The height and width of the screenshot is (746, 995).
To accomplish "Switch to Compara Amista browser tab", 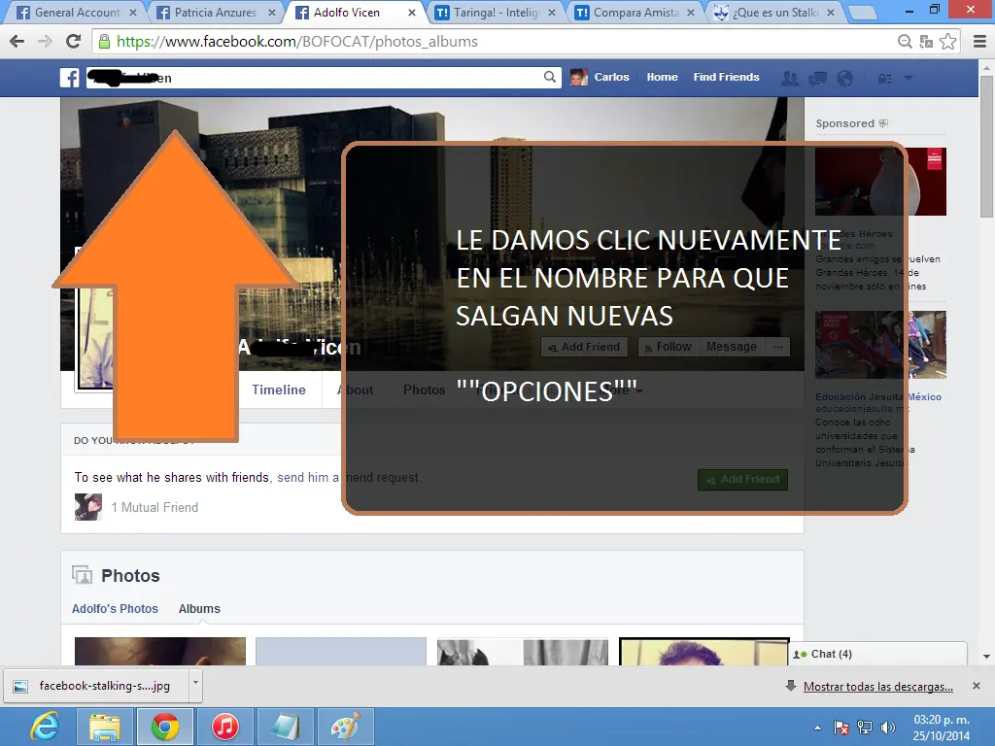I will tap(634, 12).
